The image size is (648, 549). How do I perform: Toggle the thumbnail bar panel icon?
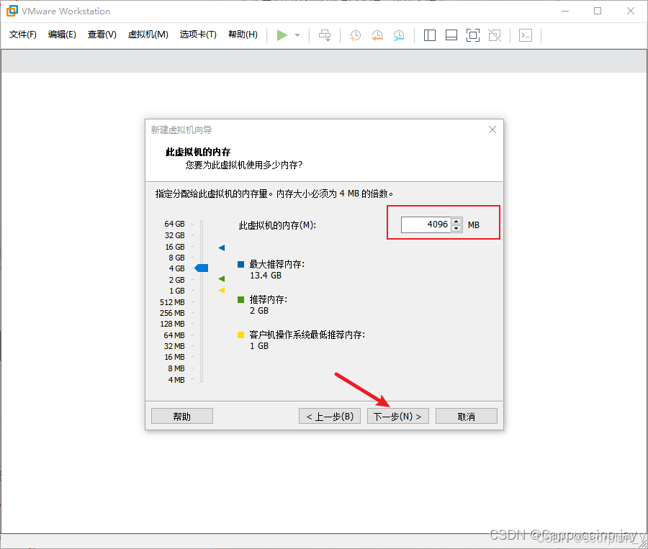451,35
